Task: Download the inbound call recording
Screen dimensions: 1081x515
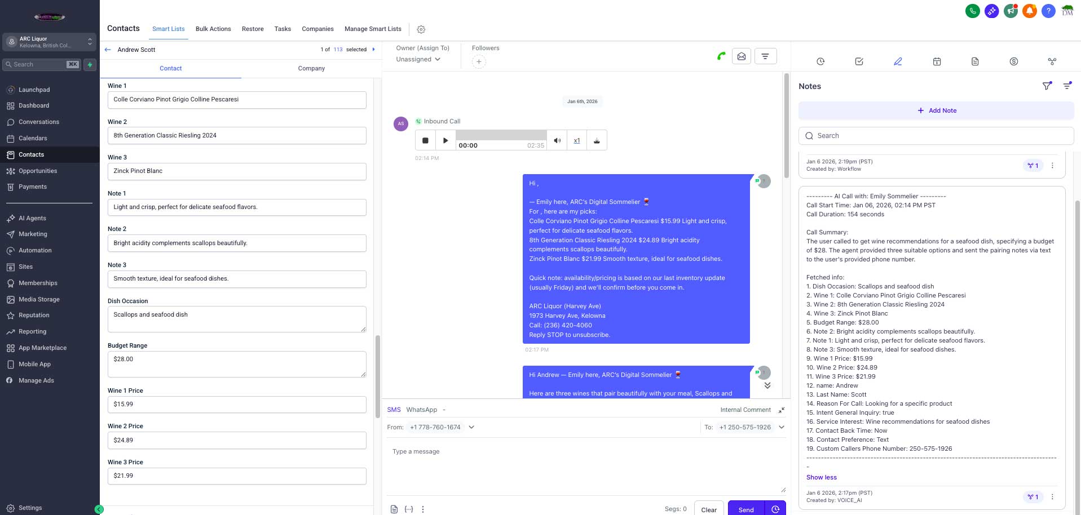Action: (x=597, y=140)
